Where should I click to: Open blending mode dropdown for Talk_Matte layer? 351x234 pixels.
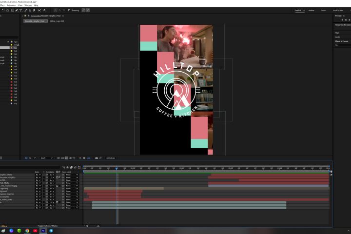click(x=39, y=183)
